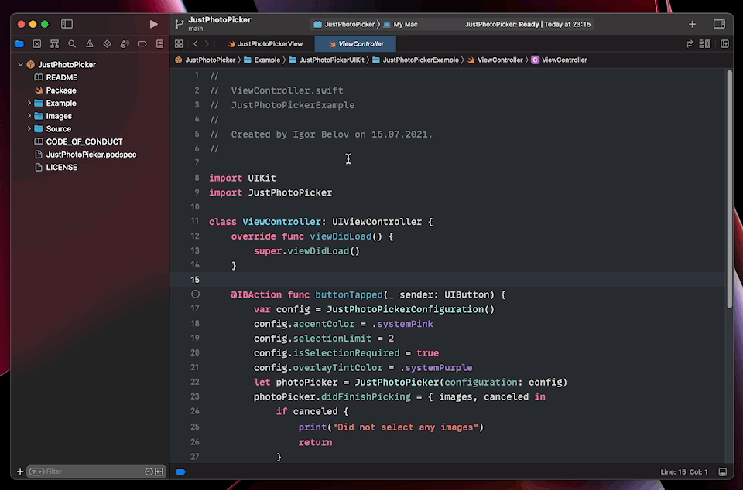
Task: Click the didFinishPicking property
Action: click(x=366, y=396)
